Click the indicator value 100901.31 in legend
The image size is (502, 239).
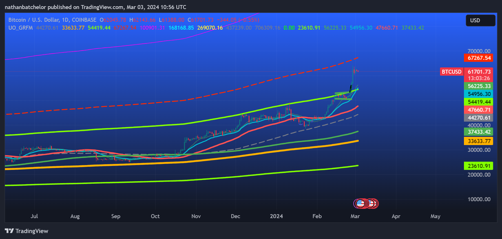click(152, 28)
